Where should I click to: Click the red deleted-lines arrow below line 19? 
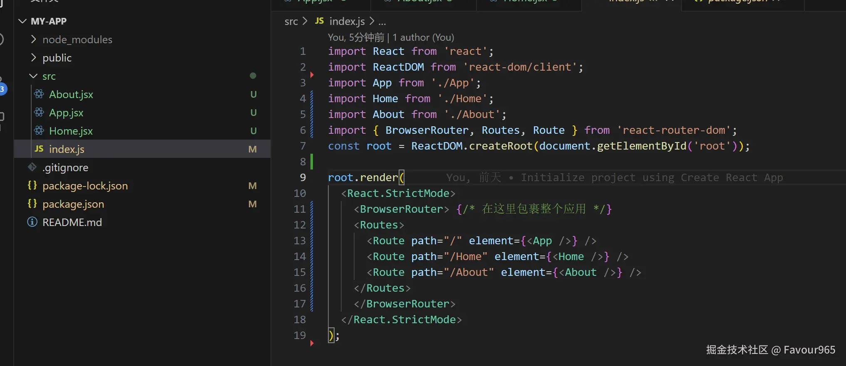click(312, 343)
